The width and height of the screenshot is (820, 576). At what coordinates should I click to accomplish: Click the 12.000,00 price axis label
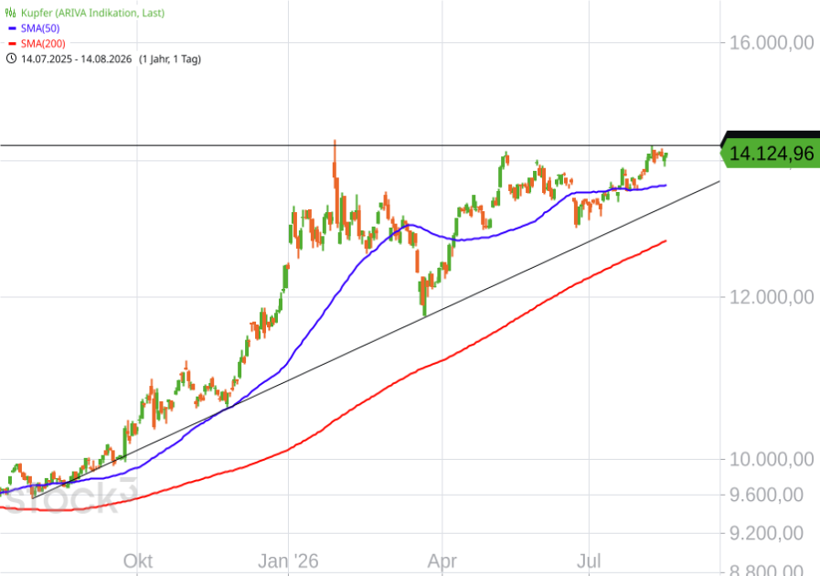tap(772, 297)
